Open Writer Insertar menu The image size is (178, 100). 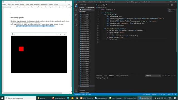pos(17,5)
